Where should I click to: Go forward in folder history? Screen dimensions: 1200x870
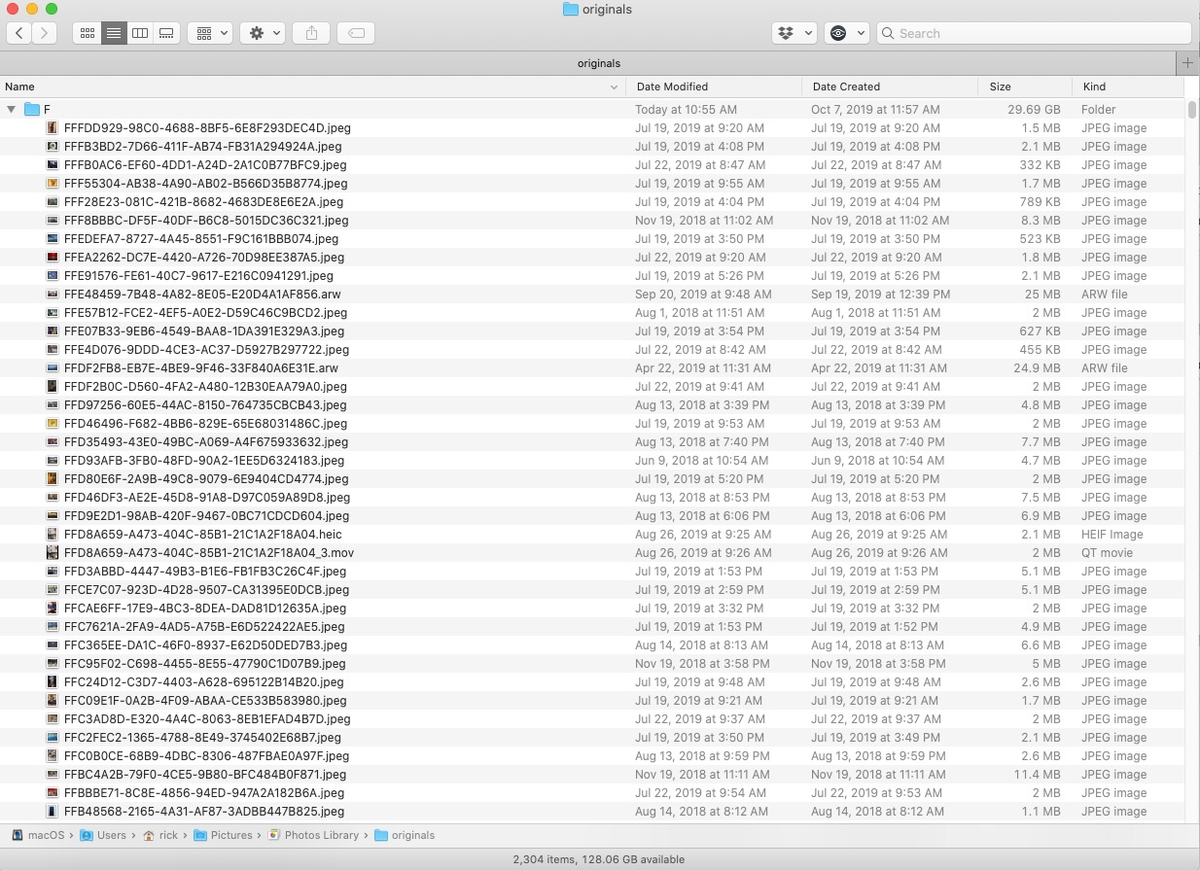(x=44, y=33)
